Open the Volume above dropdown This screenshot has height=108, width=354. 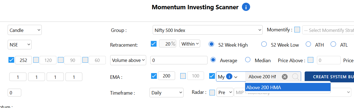(128, 60)
